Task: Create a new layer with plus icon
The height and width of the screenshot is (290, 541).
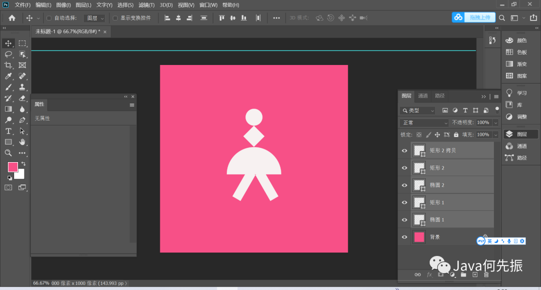Action: click(x=475, y=274)
